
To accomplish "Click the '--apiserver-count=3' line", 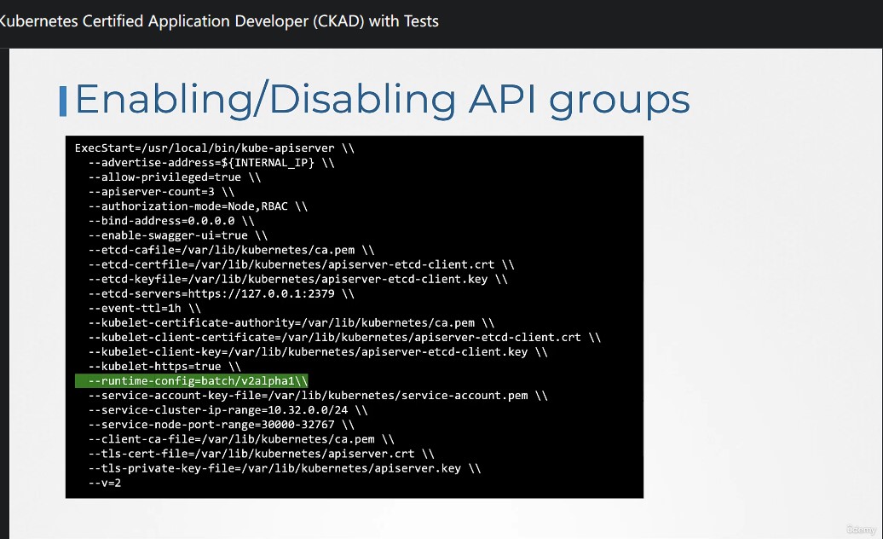I will pos(161,192).
